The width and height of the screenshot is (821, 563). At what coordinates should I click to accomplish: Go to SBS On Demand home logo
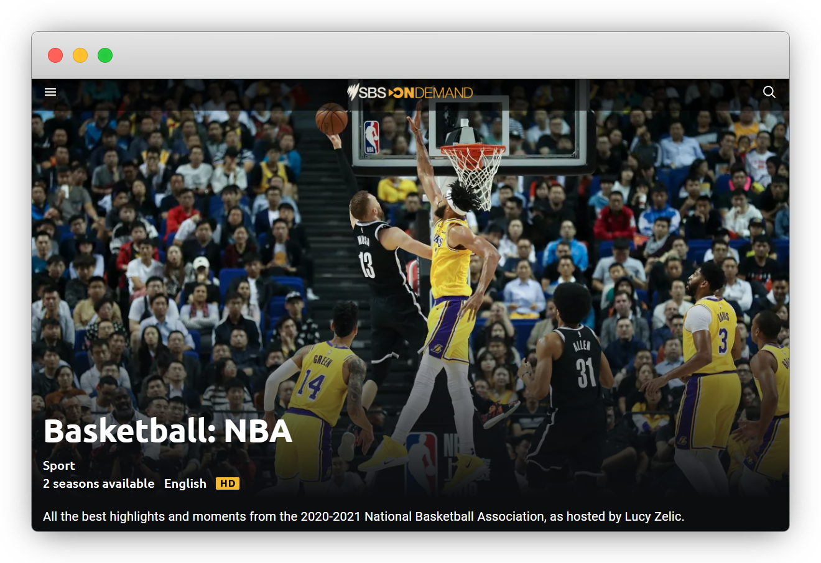[x=410, y=93]
